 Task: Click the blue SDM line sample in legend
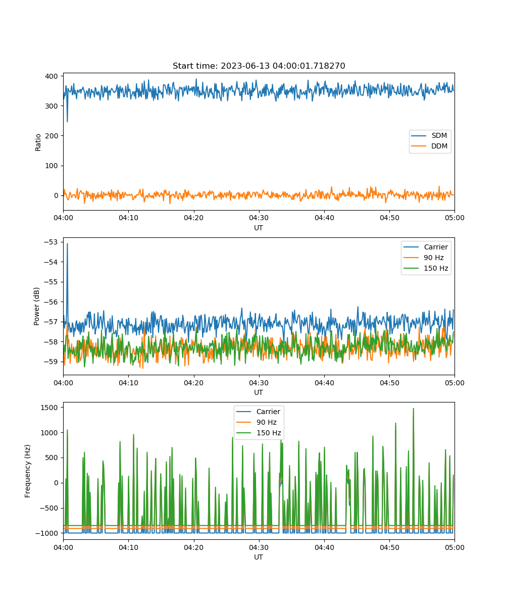[x=419, y=136]
